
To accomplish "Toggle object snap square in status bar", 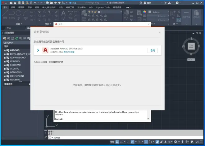I will 150,142.
